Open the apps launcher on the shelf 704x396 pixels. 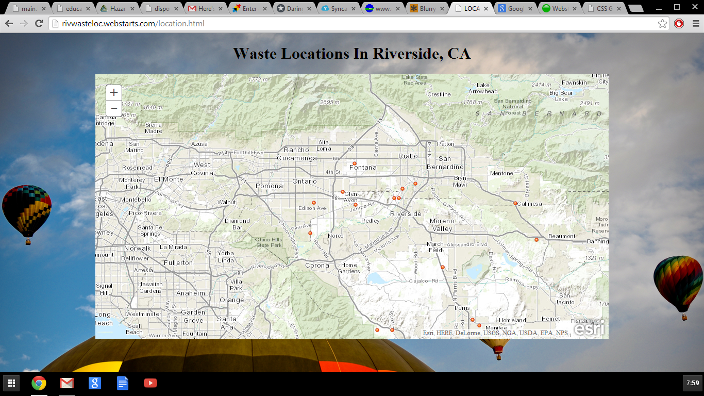[x=11, y=383]
